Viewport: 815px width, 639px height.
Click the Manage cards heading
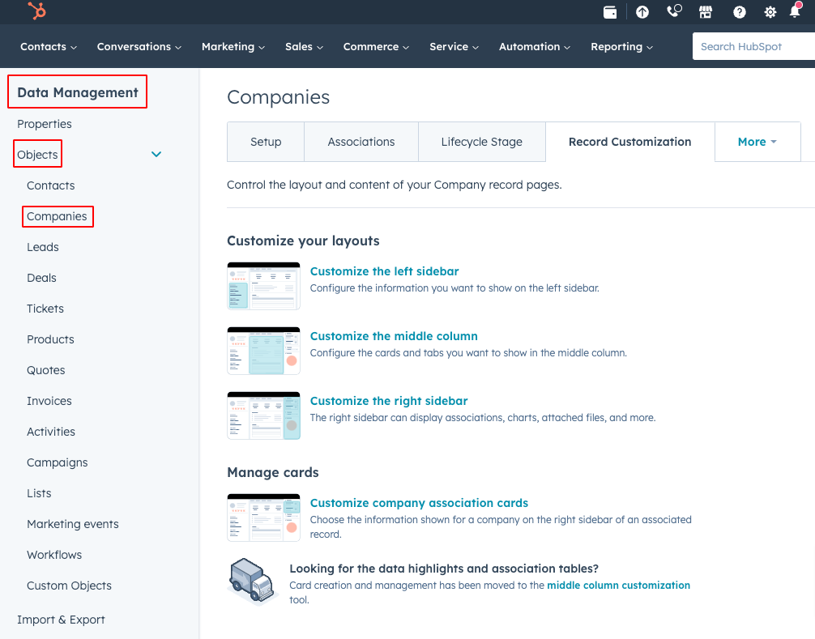pos(273,472)
